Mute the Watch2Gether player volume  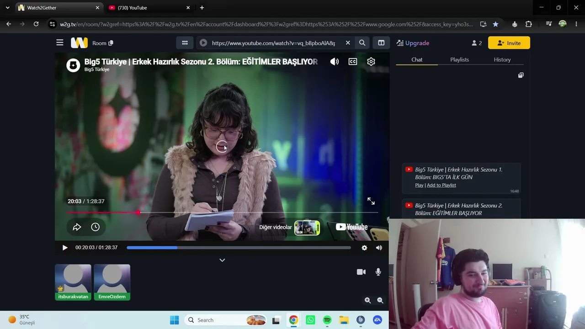[x=379, y=248]
